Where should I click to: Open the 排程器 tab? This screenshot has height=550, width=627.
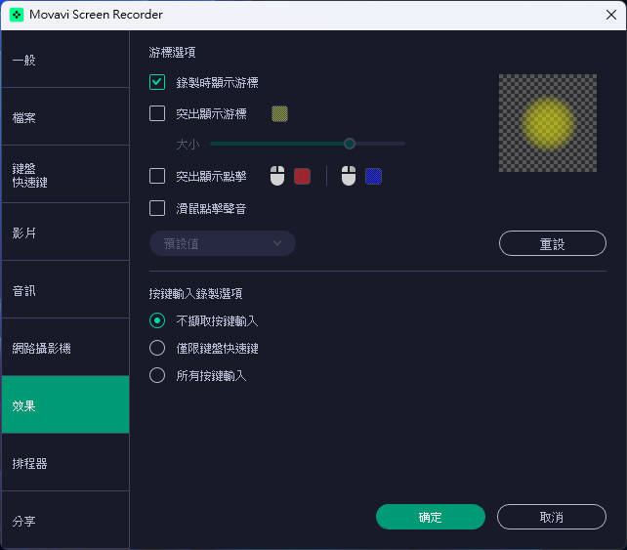65,463
